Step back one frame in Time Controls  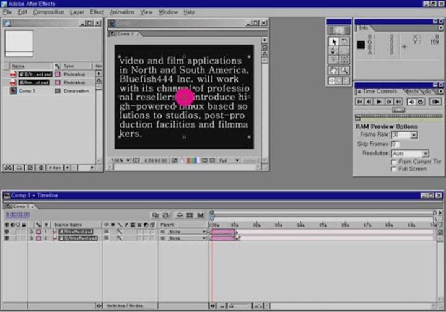coord(369,102)
